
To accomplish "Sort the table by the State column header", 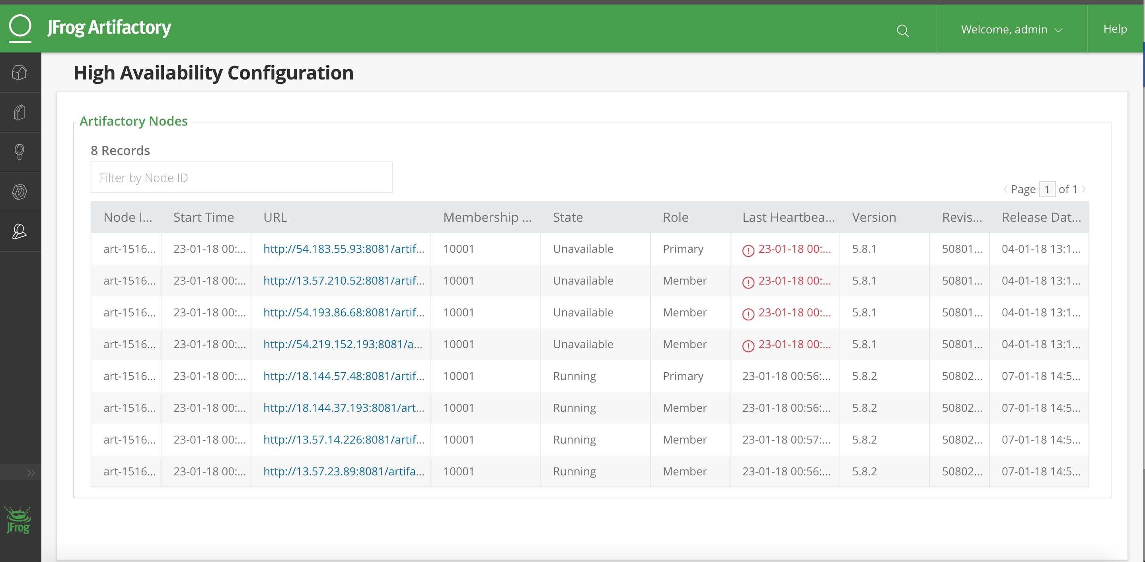I will [x=568, y=217].
